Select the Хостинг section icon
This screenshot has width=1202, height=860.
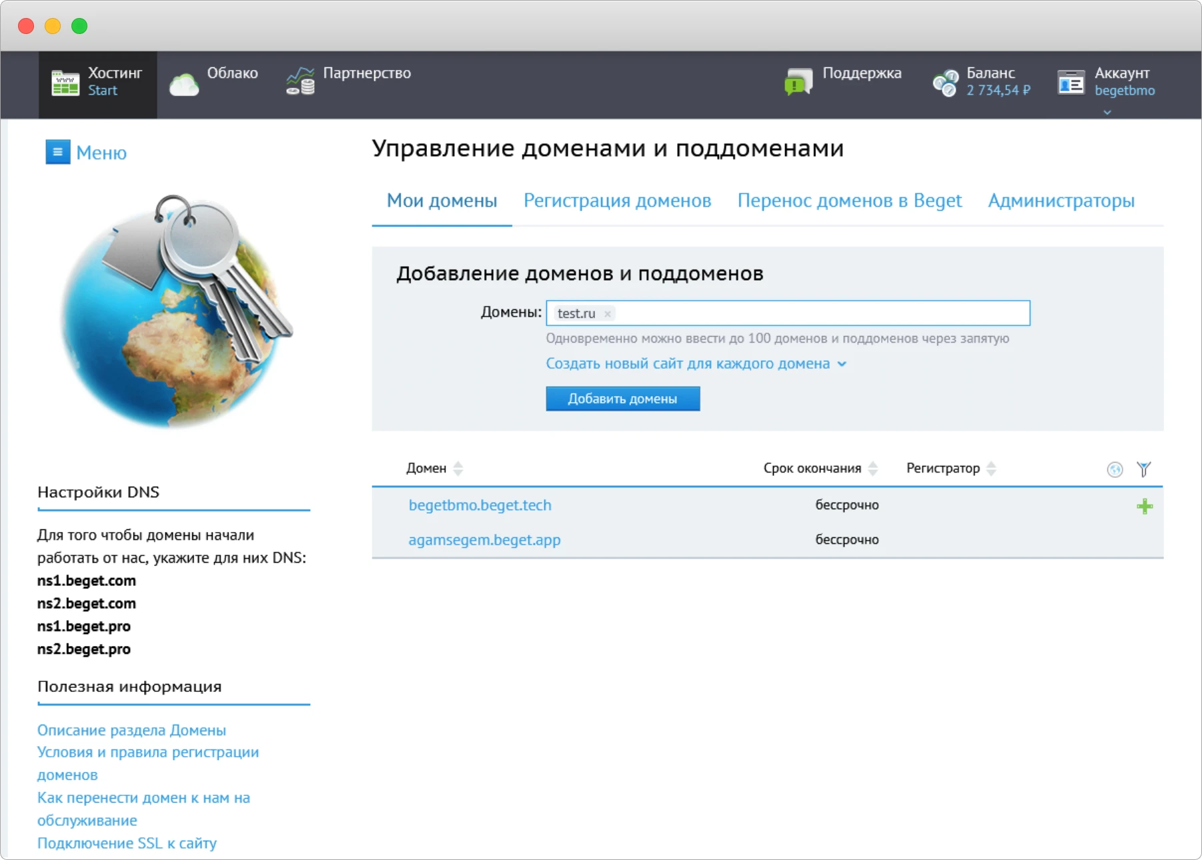coord(65,81)
